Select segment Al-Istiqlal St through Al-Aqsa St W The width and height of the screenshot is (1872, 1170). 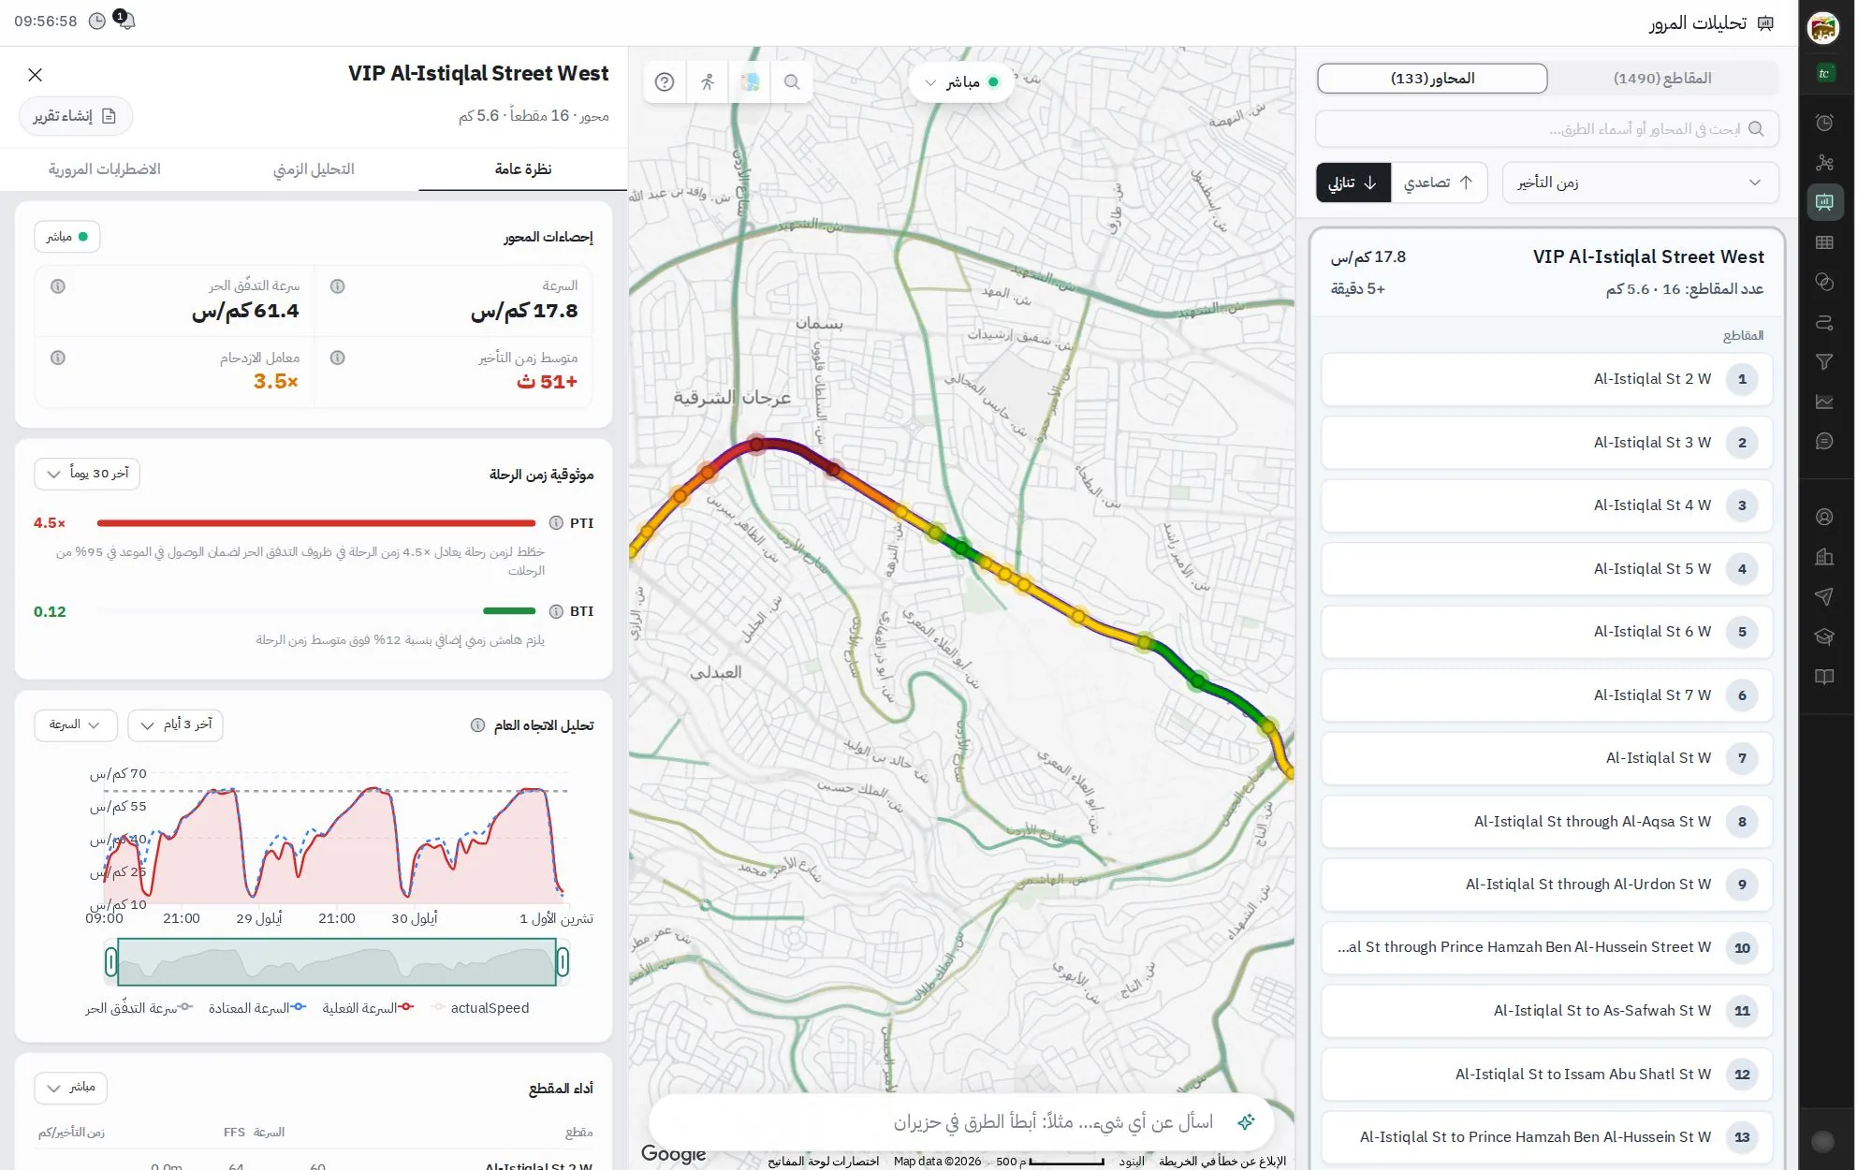1546,822
